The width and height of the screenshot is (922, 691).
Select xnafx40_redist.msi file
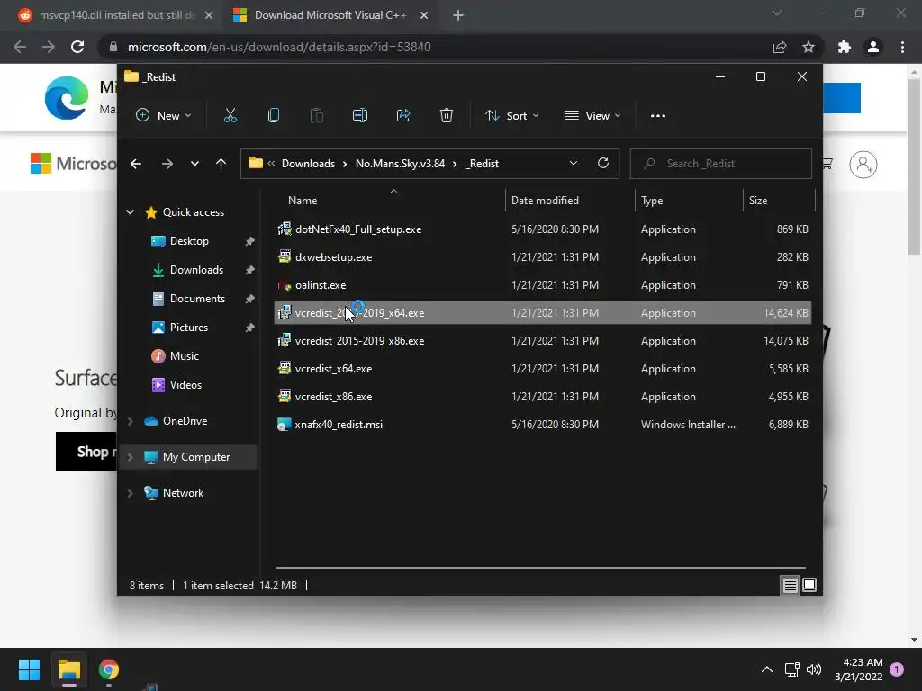[x=543, y=425]
